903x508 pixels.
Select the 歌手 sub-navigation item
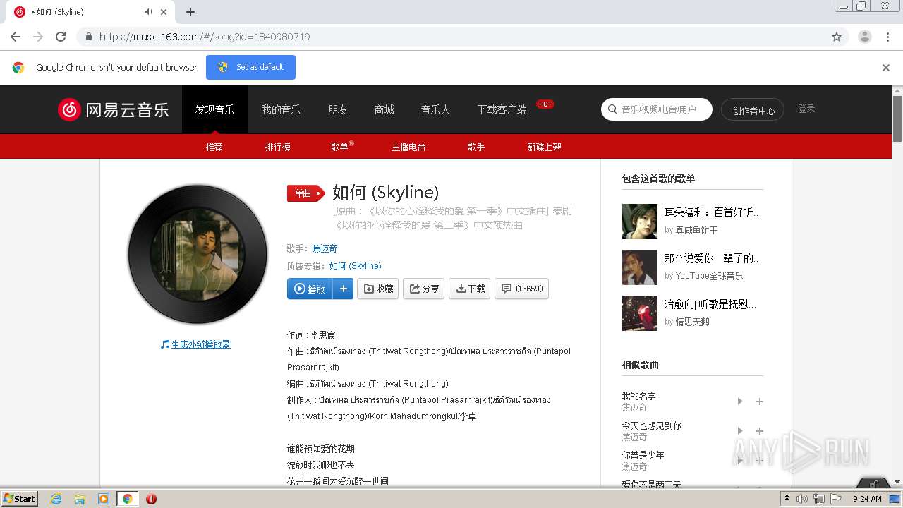(476, 147)
